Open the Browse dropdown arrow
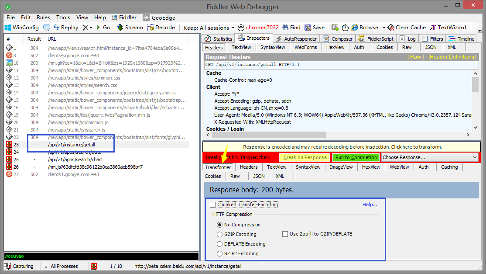486x274 pixels. (x=384, y=28)
